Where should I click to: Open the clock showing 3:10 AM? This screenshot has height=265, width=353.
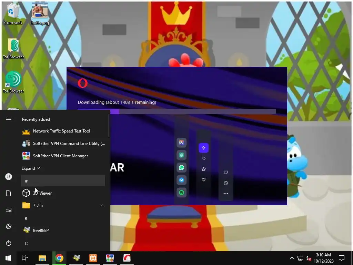pyautogui.click(x=323, y=258)
